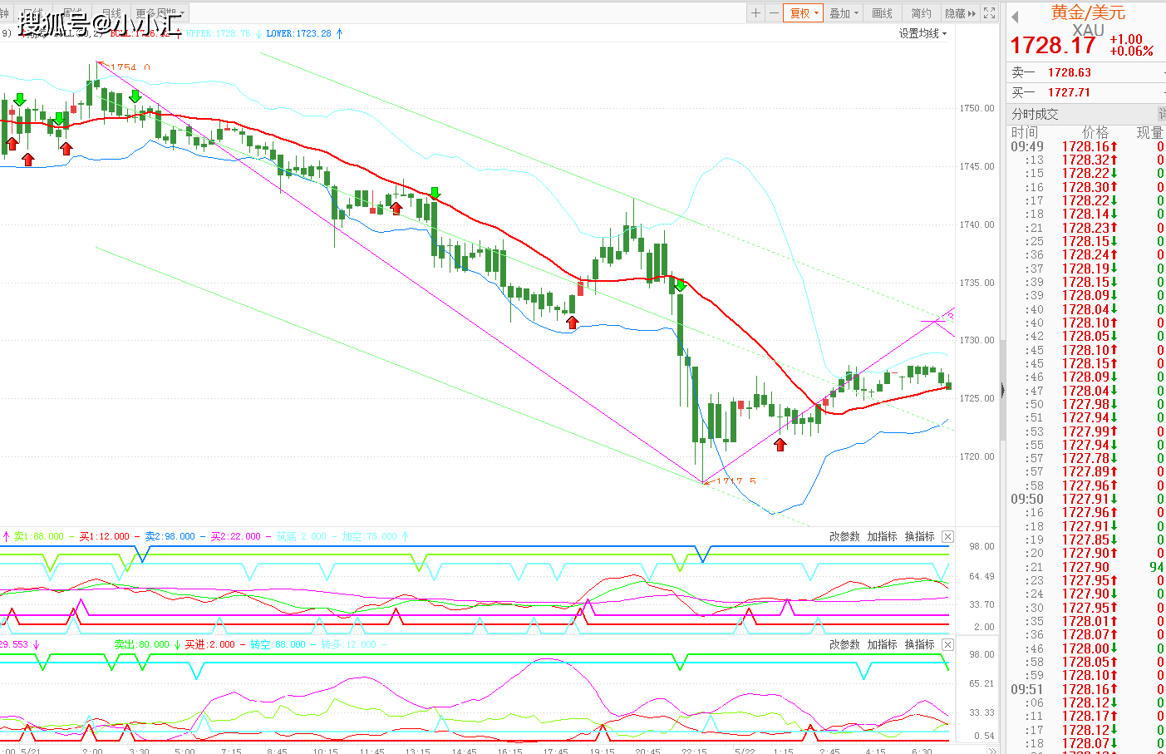Click the 卖一 1728.63 ask row
Image resolution: width=1166 pixels, height=754 pixels.
(x=1087, y=72)
